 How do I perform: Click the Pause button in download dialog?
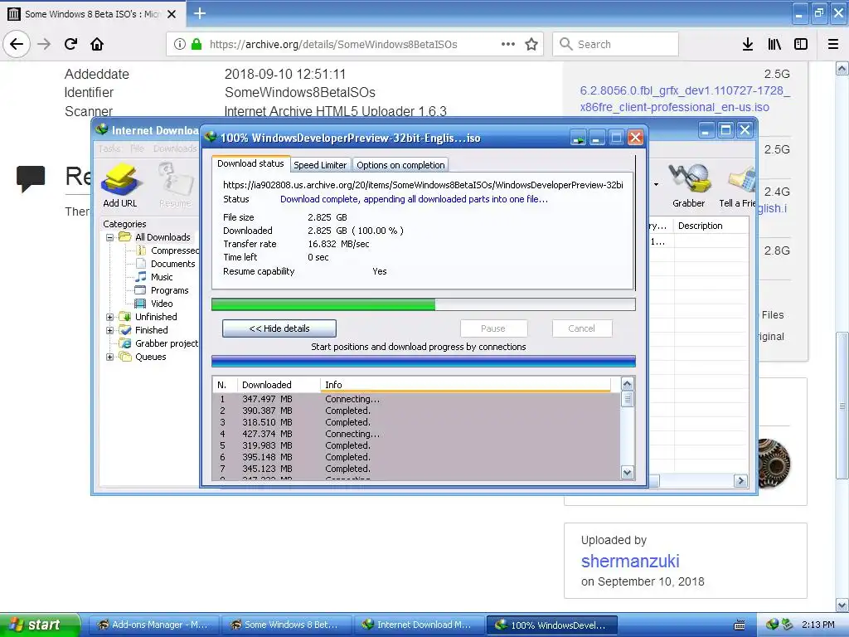click(x=493, y=328)
